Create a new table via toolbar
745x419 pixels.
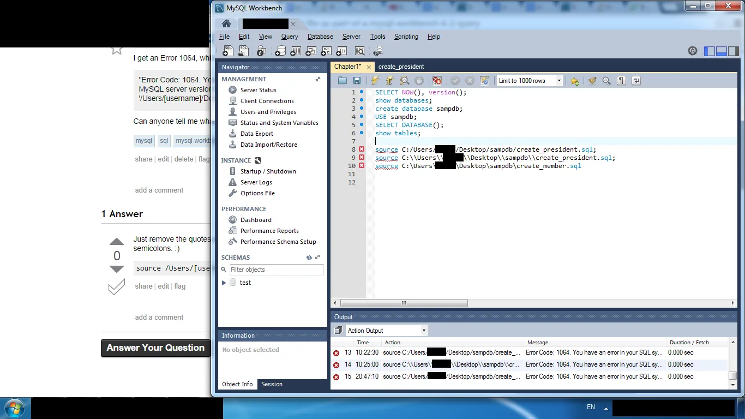pyautogui.click(x=296, y=51)
